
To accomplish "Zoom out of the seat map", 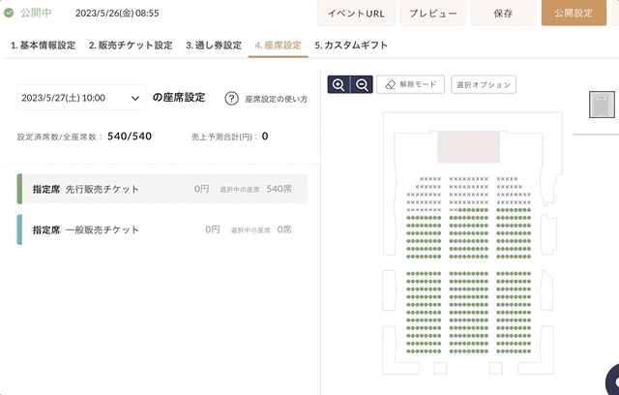I will coord(362,84).
